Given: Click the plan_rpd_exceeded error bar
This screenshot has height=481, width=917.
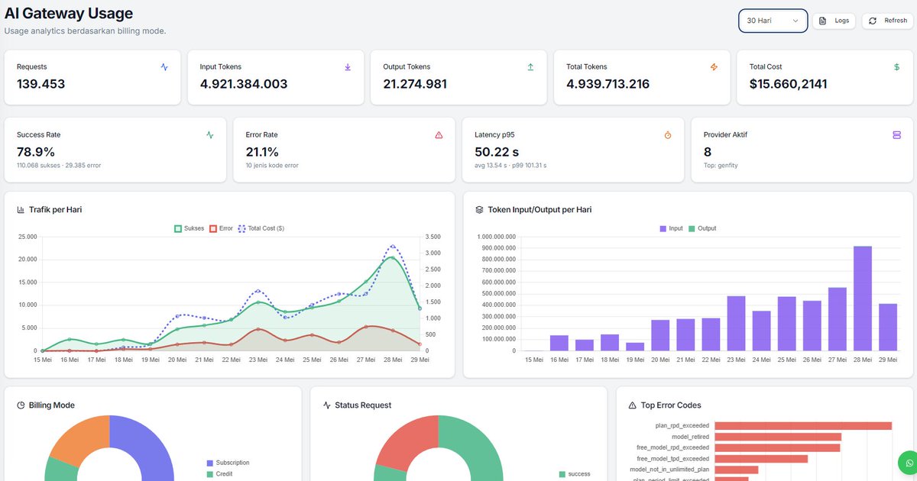Looking at the screenshot, I should point(803,426).
